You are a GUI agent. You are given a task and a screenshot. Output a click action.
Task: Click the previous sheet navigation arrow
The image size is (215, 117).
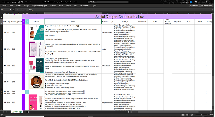[3, 112]
